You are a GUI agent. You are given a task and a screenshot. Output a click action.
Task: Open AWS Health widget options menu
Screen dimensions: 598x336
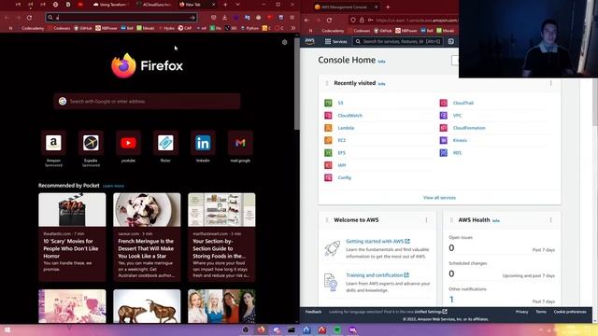click(550, 220)
